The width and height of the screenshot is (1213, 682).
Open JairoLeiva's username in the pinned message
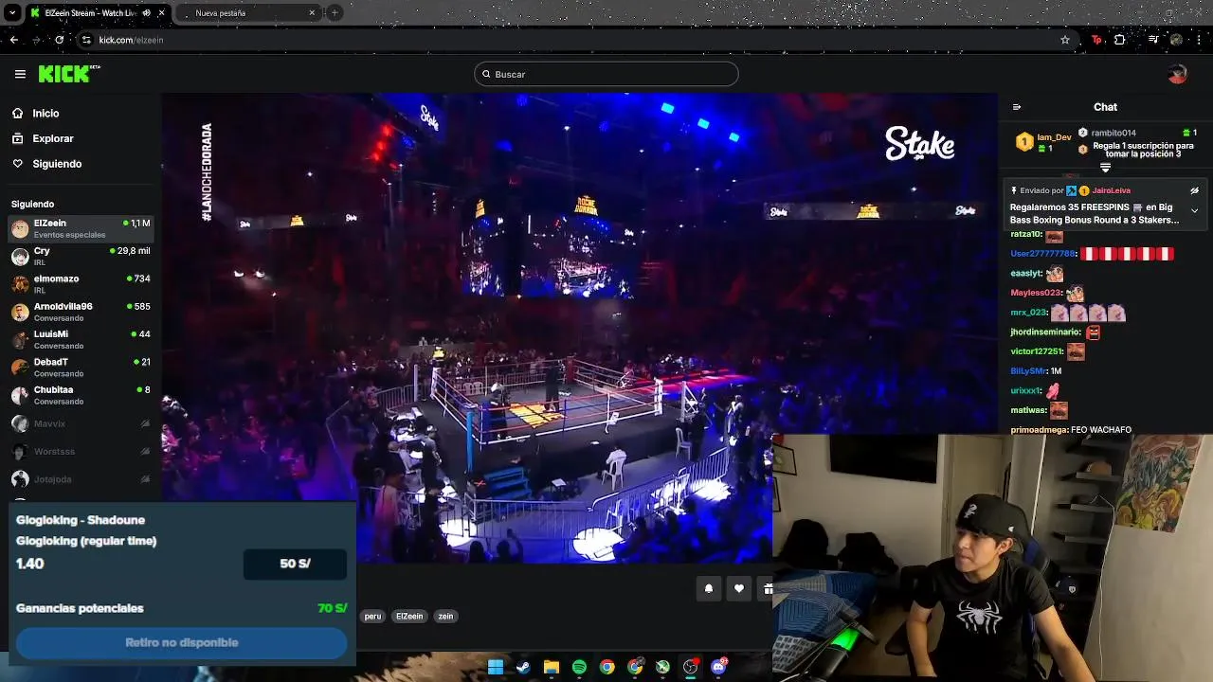pyautogui.click(x=1111, y=190)
